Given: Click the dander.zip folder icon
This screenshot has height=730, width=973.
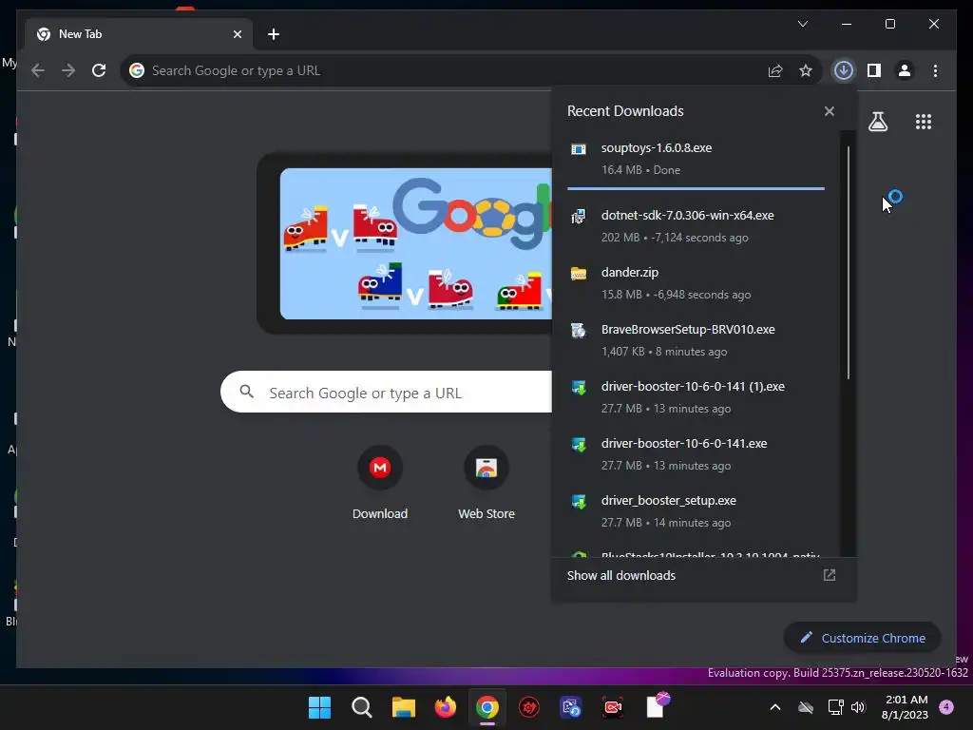Looking at the screenshot, I should 579,273.
